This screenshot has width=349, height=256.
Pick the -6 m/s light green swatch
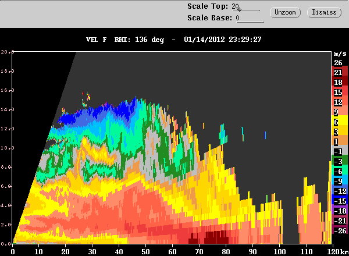(x=340, y=170)
